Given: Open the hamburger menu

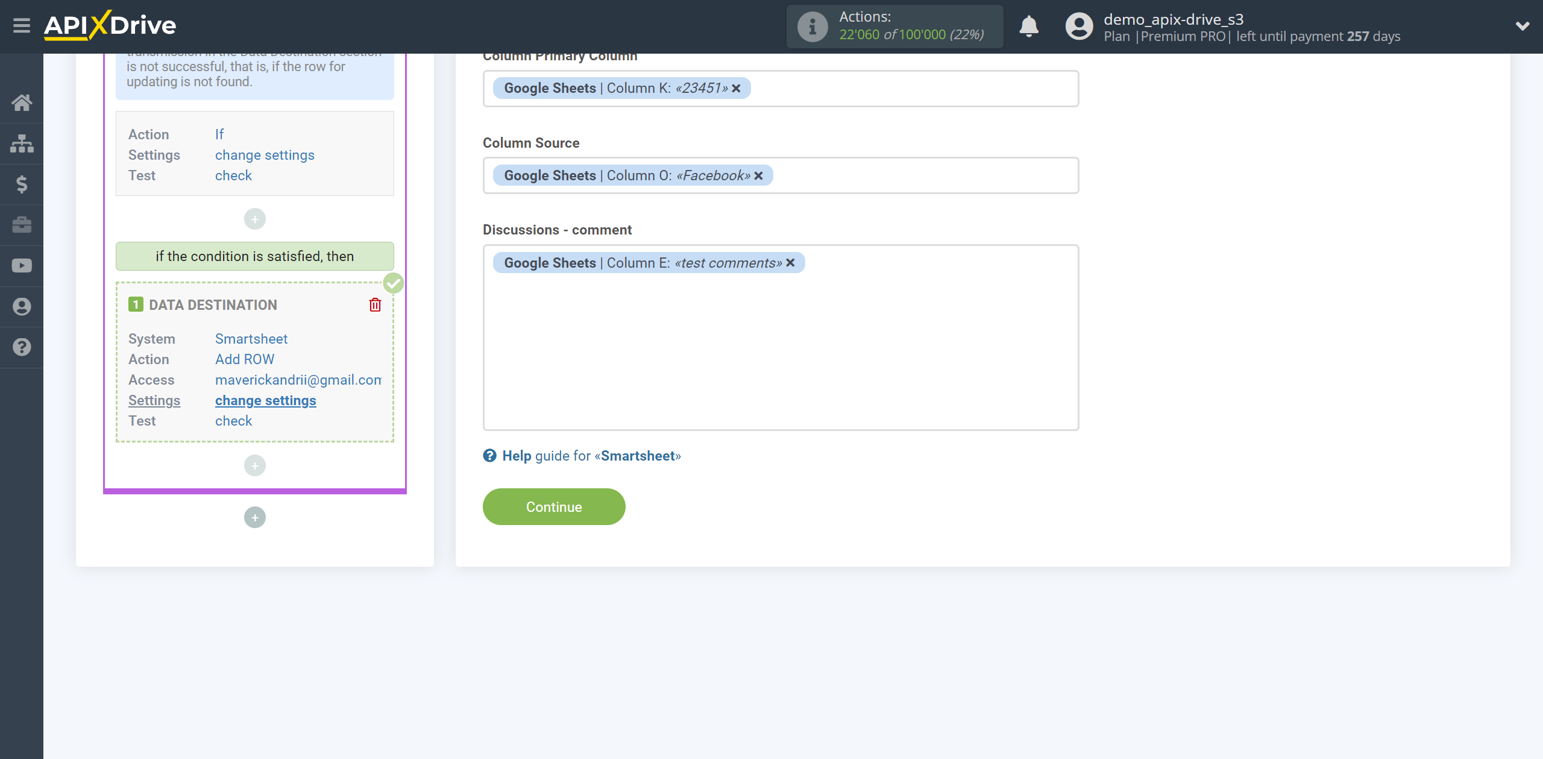Looking at the screenshot, I should [x=22, y=26].
